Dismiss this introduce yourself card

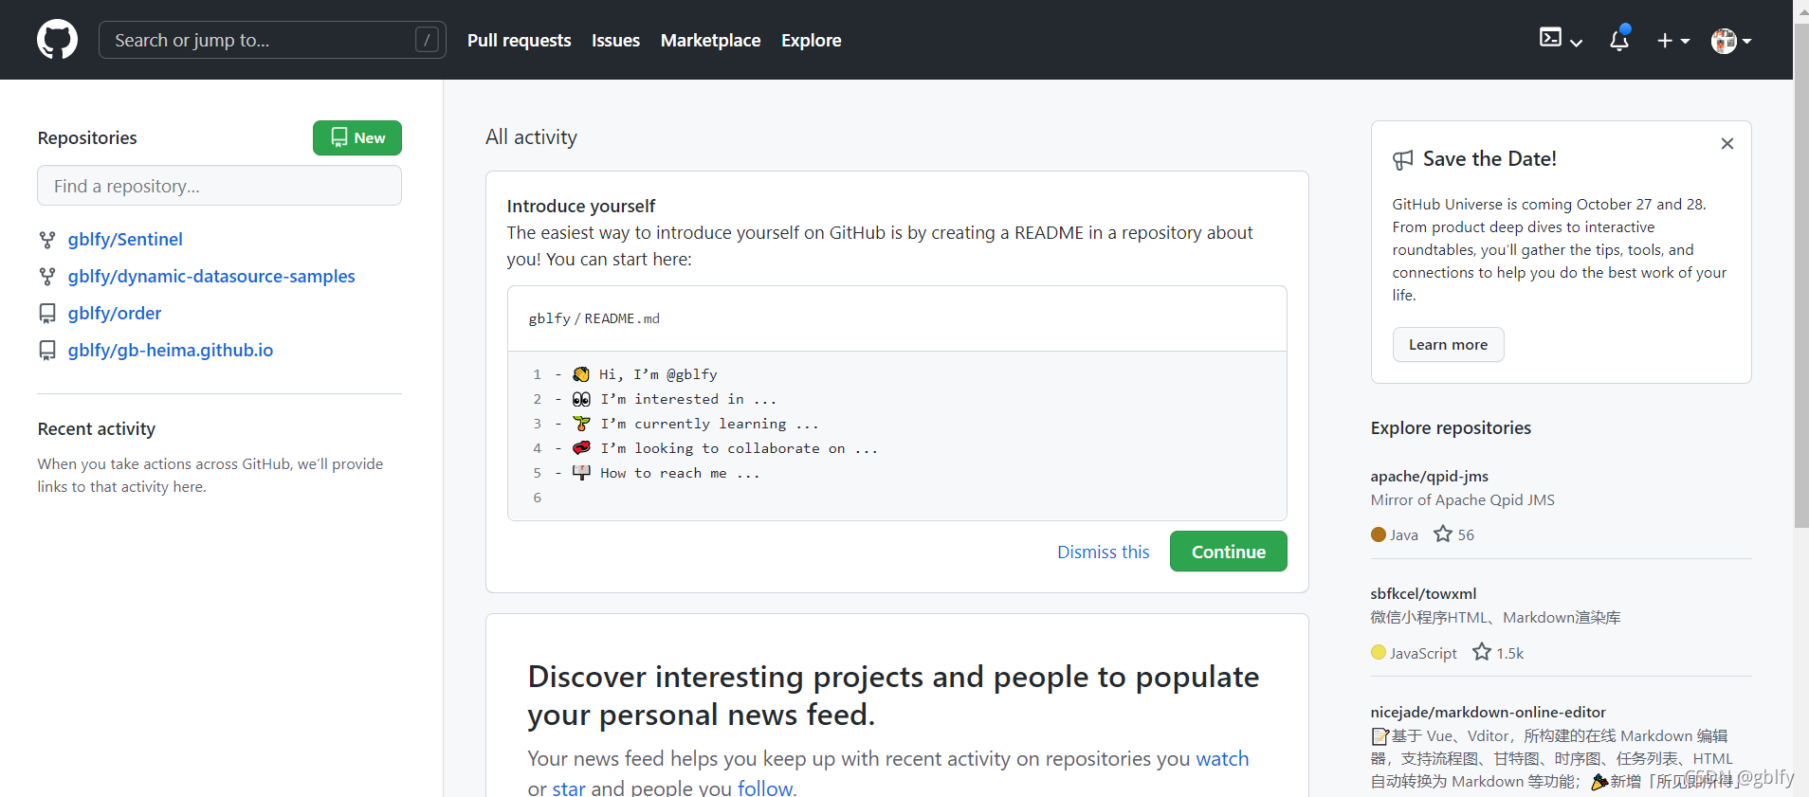pos(1103,552)
